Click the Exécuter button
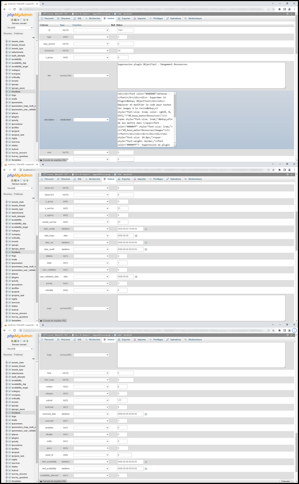Viewport: 299px width, 484px height. (x=286, y=481)
